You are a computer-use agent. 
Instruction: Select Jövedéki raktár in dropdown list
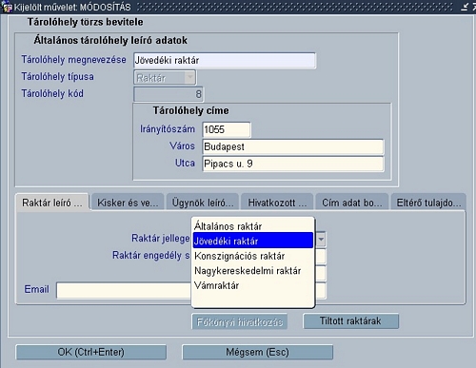point(253,241)
